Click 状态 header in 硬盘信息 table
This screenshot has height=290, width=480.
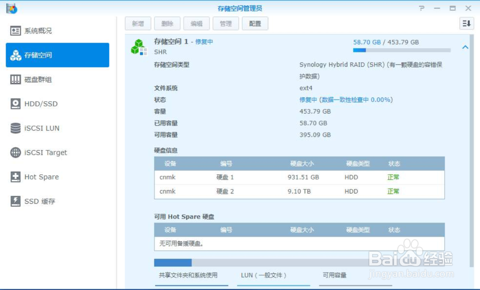[394, 164]
